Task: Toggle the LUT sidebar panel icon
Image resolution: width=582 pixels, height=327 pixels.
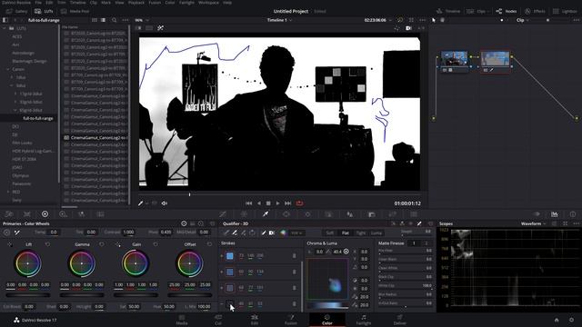Action: pyautogui.click(x=5, y=20)
